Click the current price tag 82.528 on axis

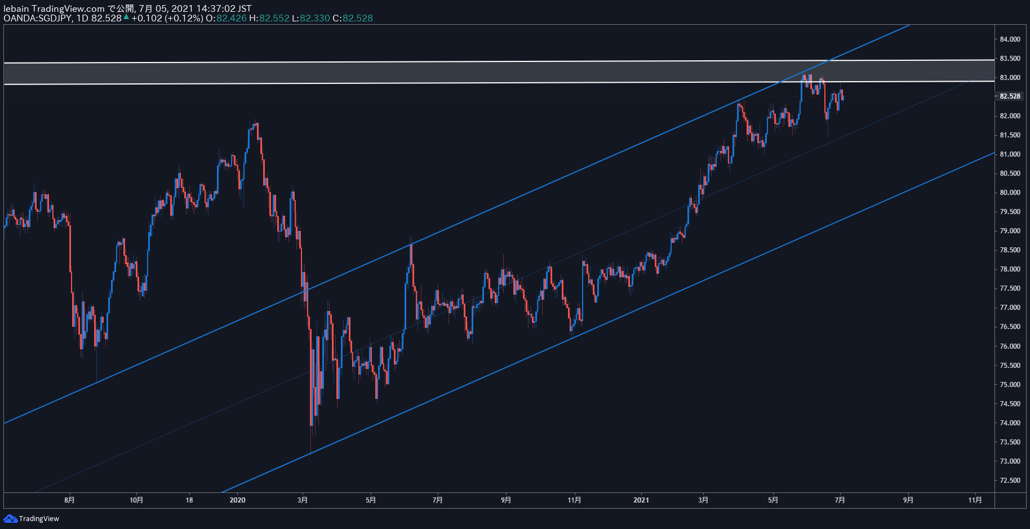1010,96
